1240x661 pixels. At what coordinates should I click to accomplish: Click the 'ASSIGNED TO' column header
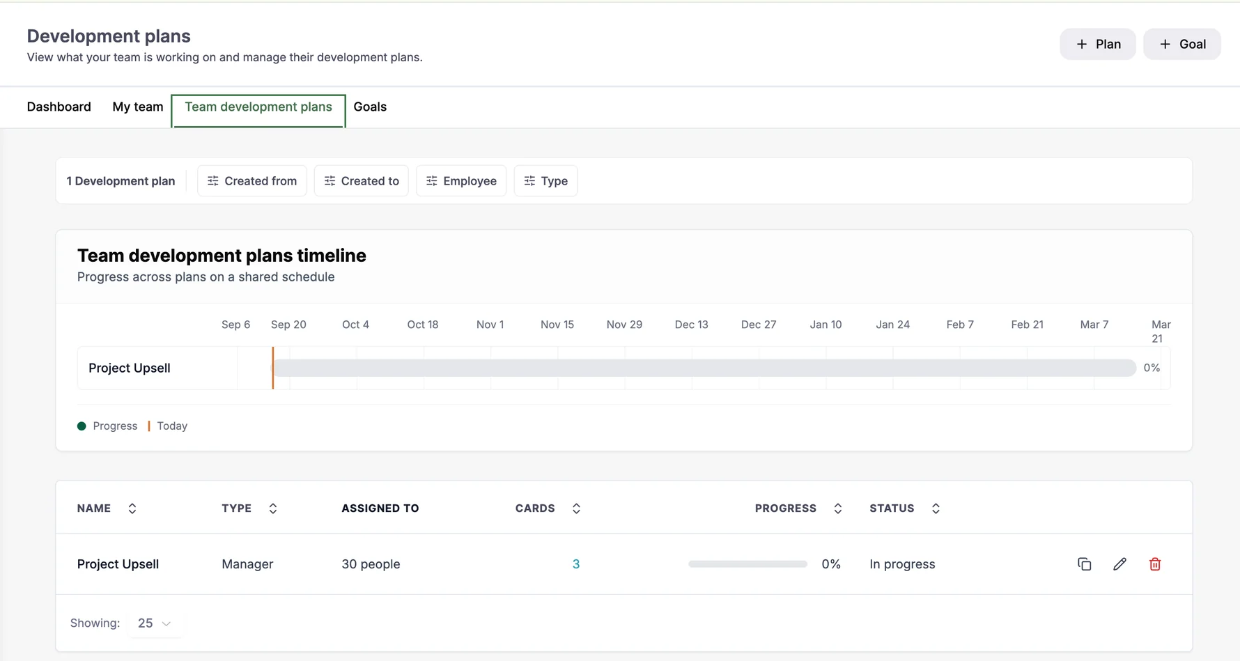[380, 508]
